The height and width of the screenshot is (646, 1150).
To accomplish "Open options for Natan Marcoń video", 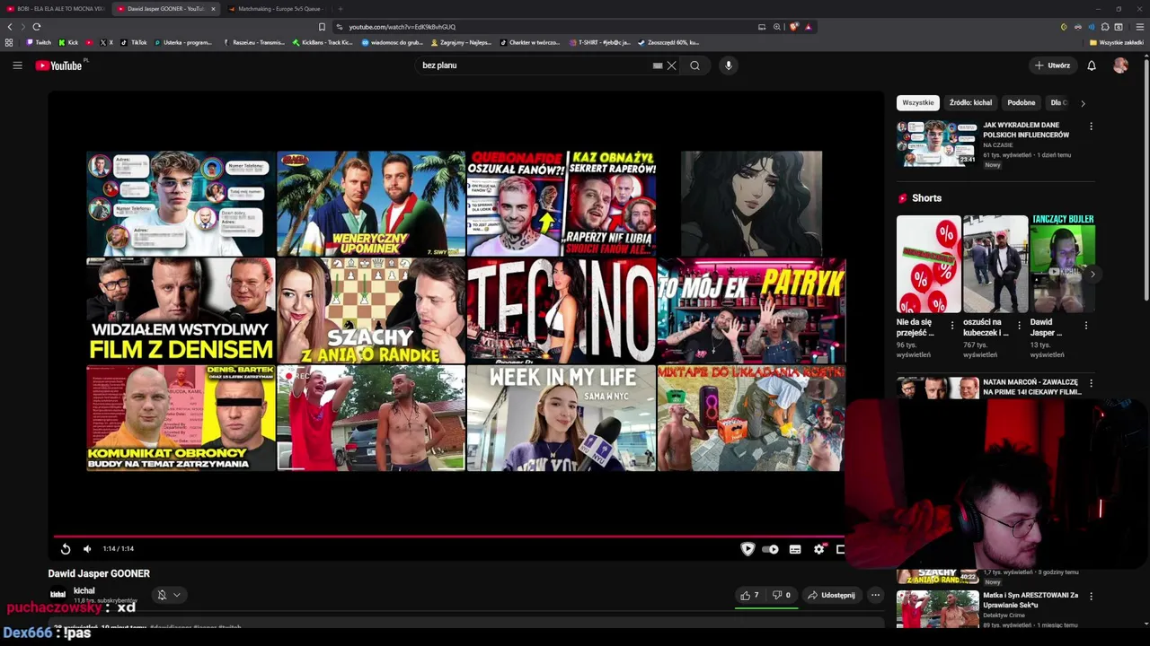I will [1091, 383].
